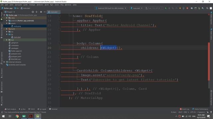Open the Project view mode dropdown
This screenshot has height=119, width=213.
pyautogui.click(x=10, y=12)
